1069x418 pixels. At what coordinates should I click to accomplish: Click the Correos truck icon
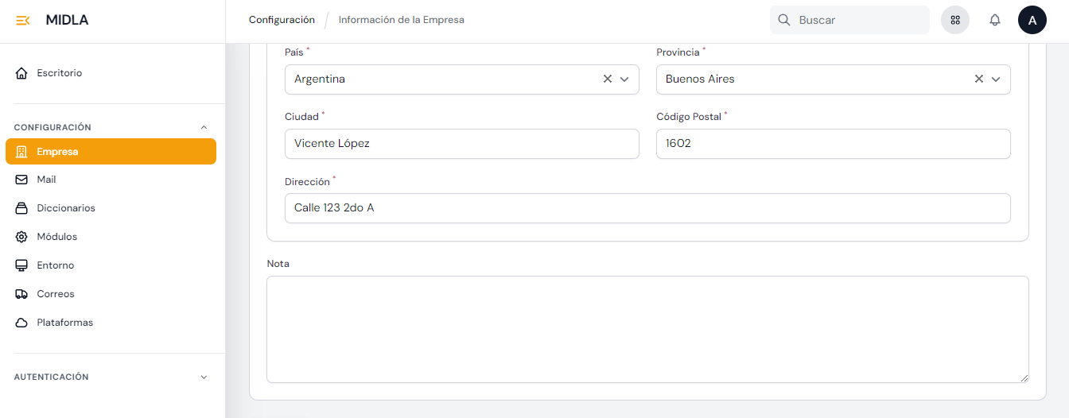point(21,294)
